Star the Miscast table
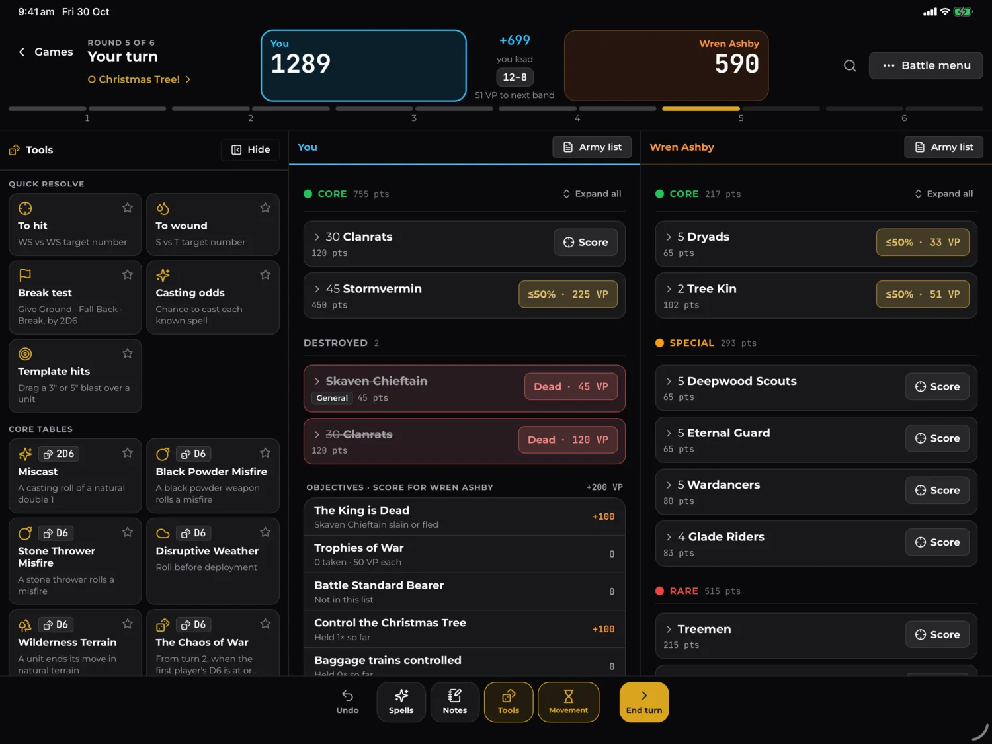The width and height of the screenshot is (992, 744). click(128, 453)
